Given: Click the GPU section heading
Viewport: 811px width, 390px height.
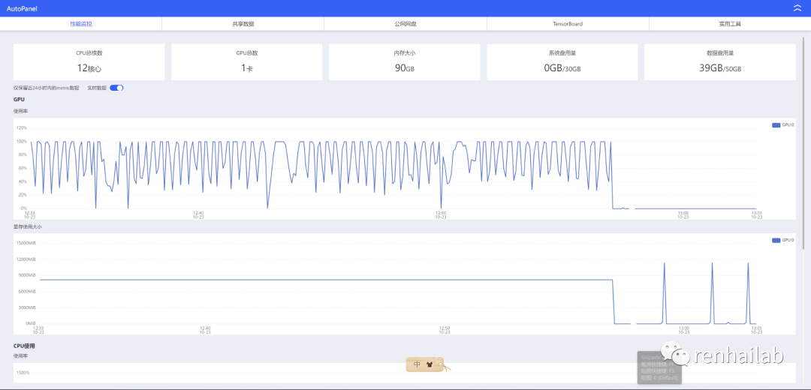Looking at the screenshot, I should pos(19,99).
